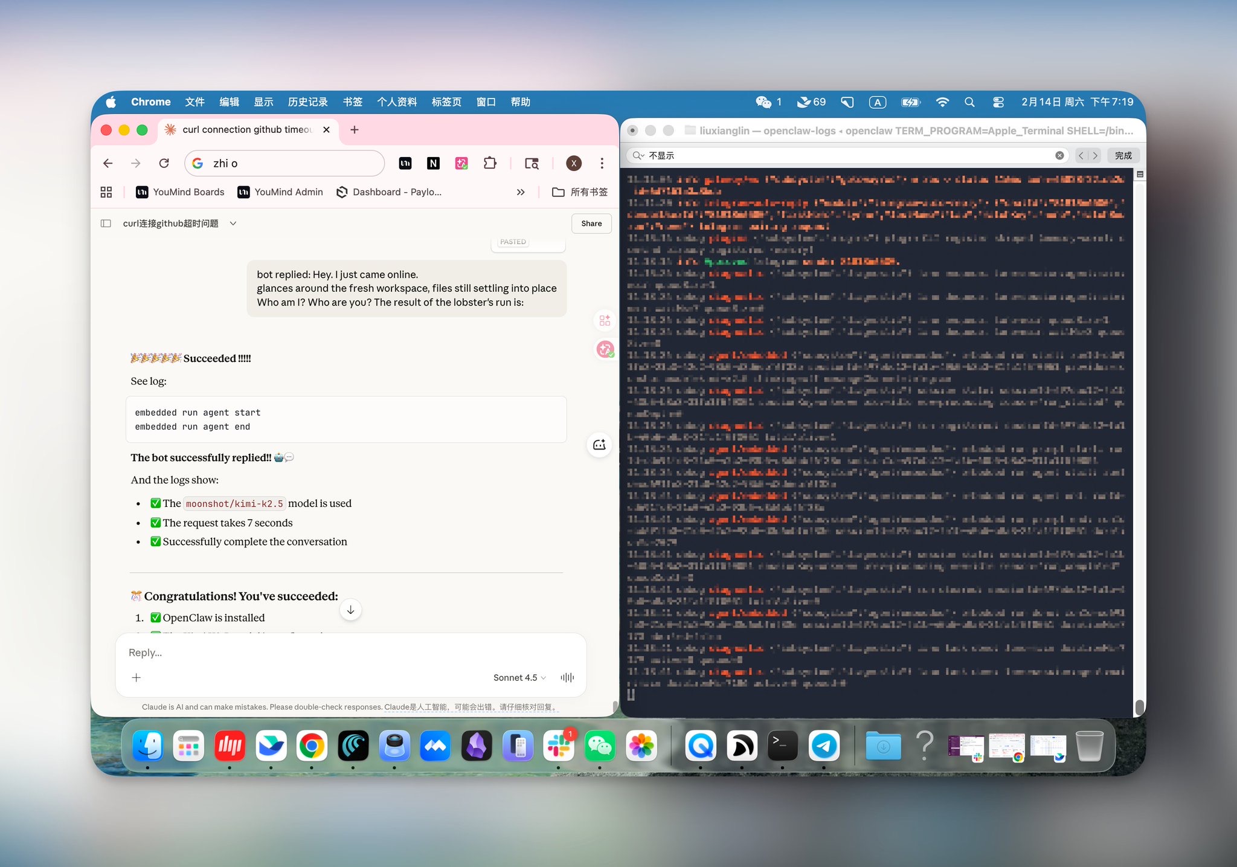Expand the curl连接github超时问题 conversation title menu
This screenshot has height=867, width=1237.
point(233,224)
